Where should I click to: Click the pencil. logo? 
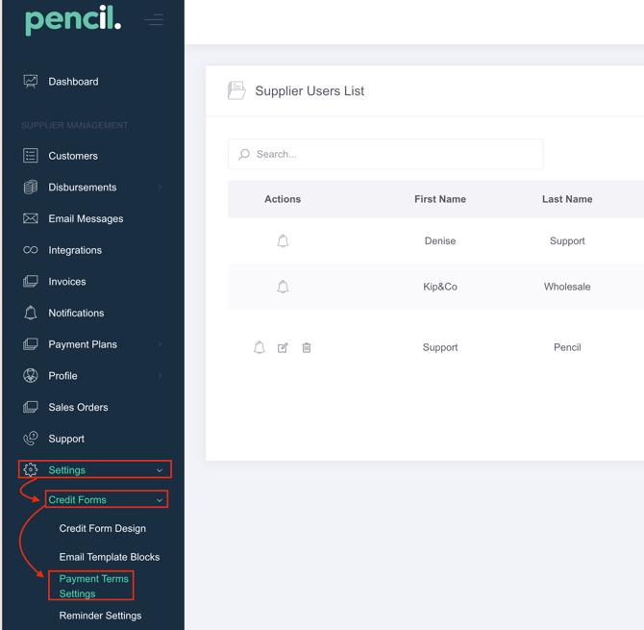[73, 19]
